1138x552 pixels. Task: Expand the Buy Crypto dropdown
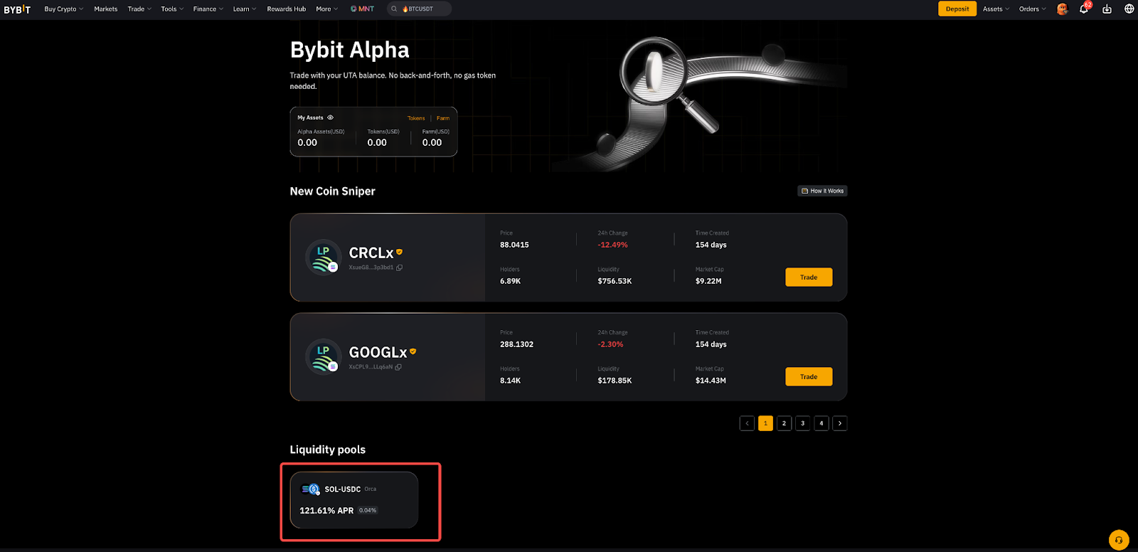point(63,9)
